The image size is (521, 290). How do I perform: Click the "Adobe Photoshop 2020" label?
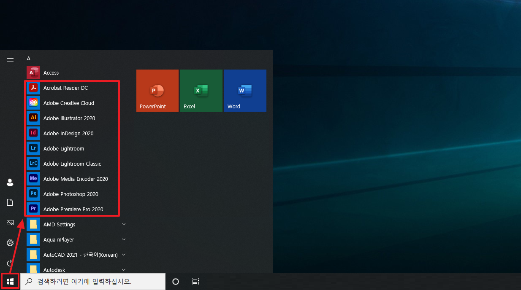pos(71,194)
